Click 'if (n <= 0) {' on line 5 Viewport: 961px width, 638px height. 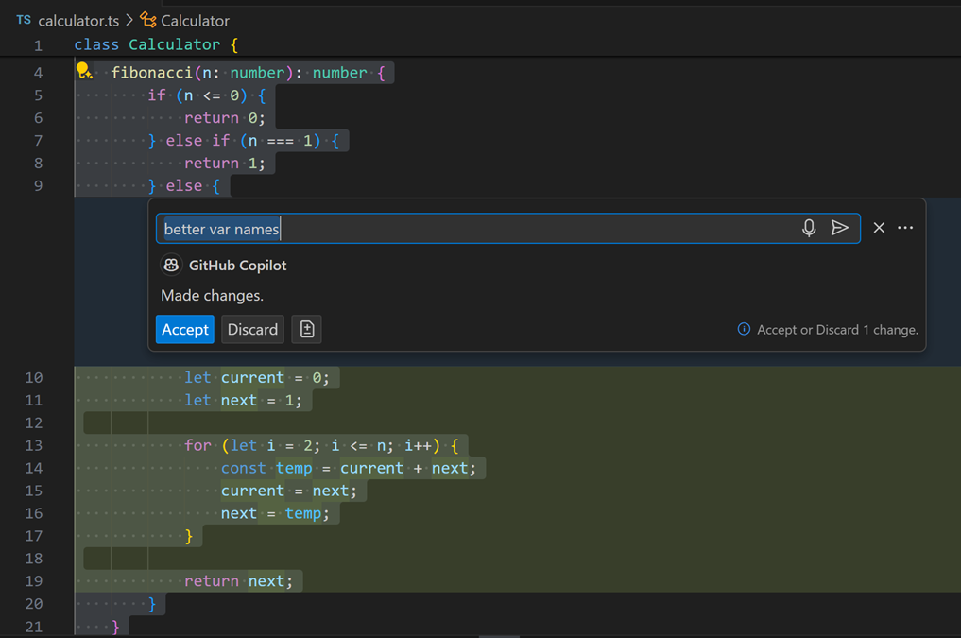pos(207,95)
